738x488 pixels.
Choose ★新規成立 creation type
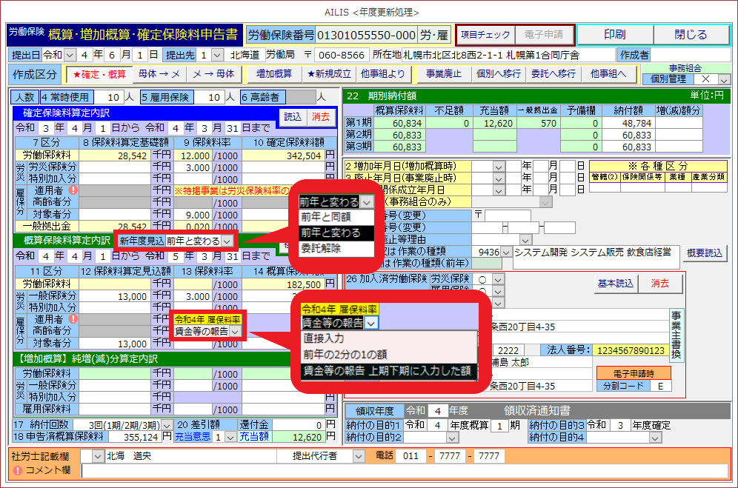pos(330,74)
